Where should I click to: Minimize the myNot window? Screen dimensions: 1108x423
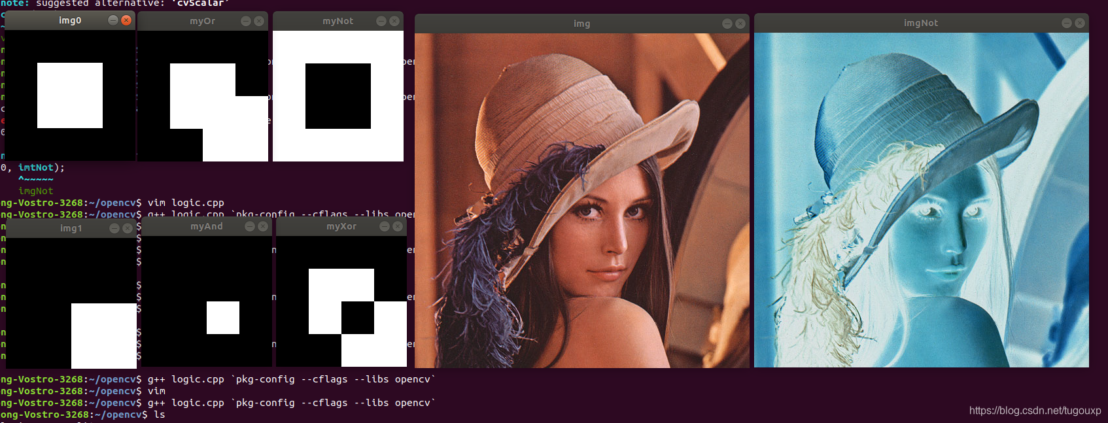(x=381, y=21)
